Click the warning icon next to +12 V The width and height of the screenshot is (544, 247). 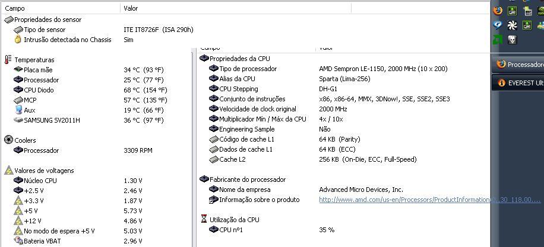(x=18, y=220)
